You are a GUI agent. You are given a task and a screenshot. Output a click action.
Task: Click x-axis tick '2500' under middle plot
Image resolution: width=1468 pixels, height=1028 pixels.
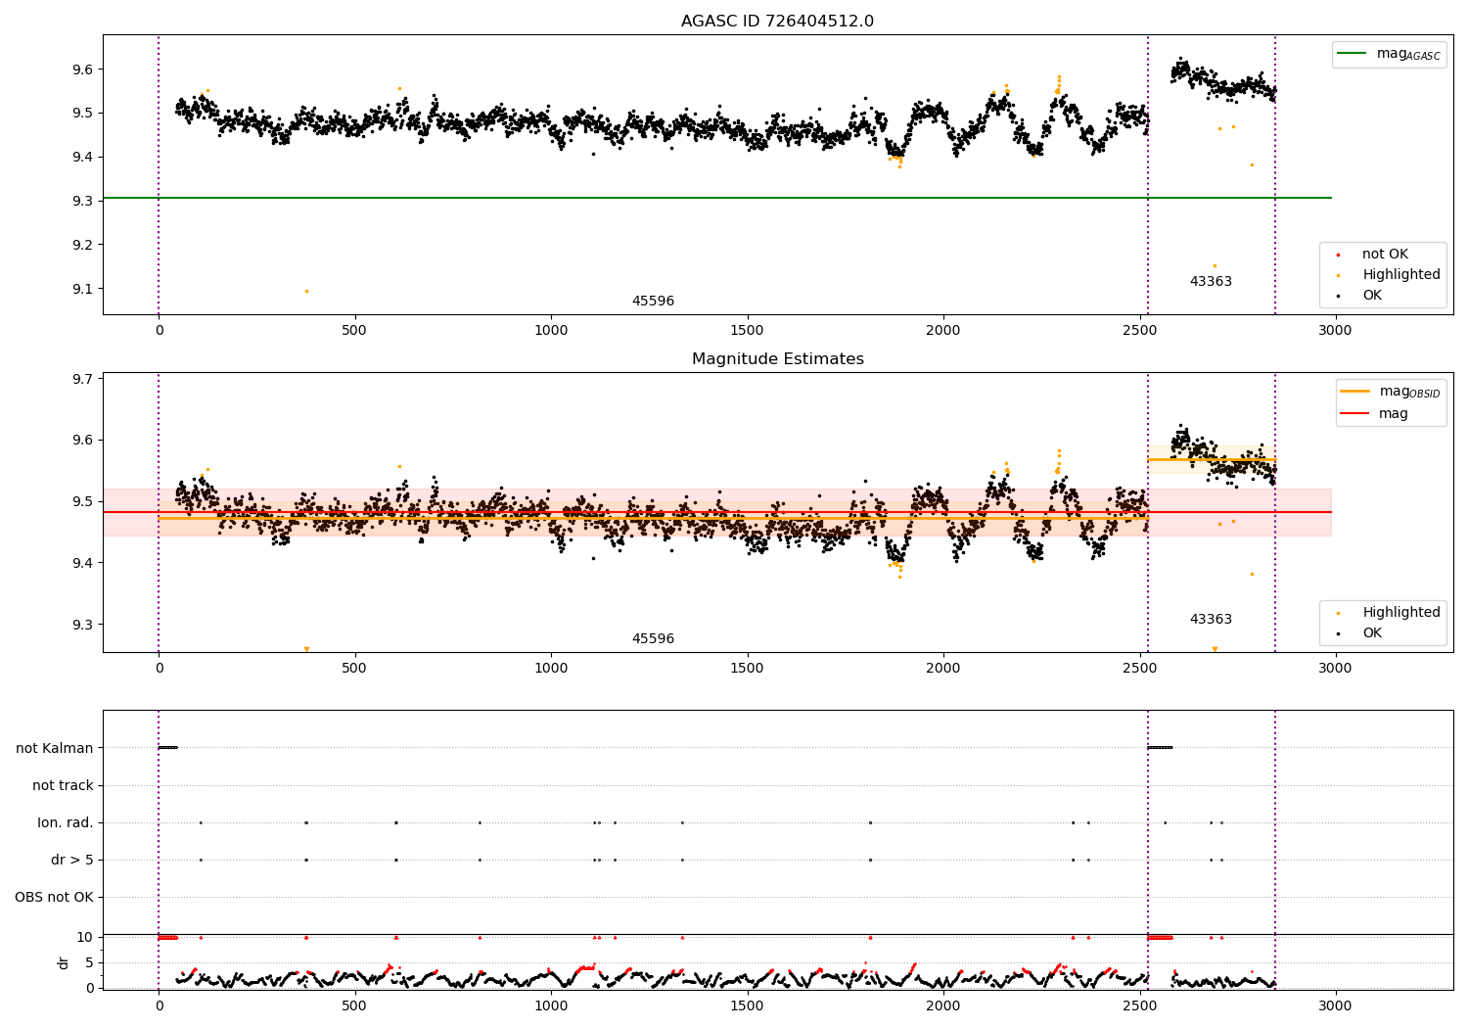pos(1139,669)
